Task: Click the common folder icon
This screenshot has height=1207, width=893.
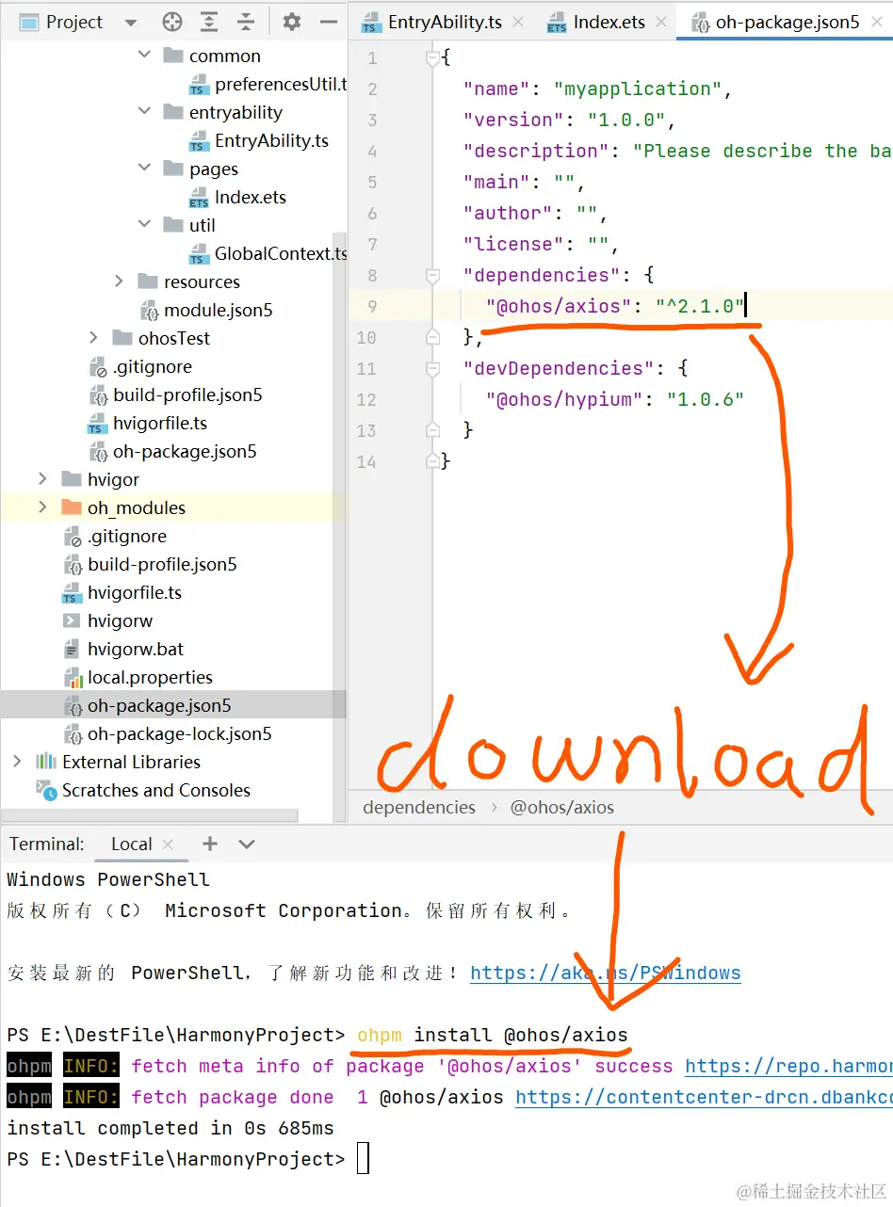Action: coord(172,56)
